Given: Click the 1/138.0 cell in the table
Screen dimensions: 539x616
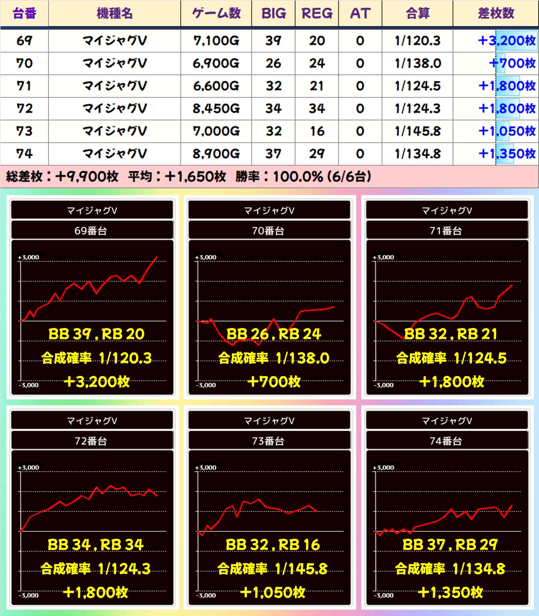Looking at the screenshot, I should [418, 63].
